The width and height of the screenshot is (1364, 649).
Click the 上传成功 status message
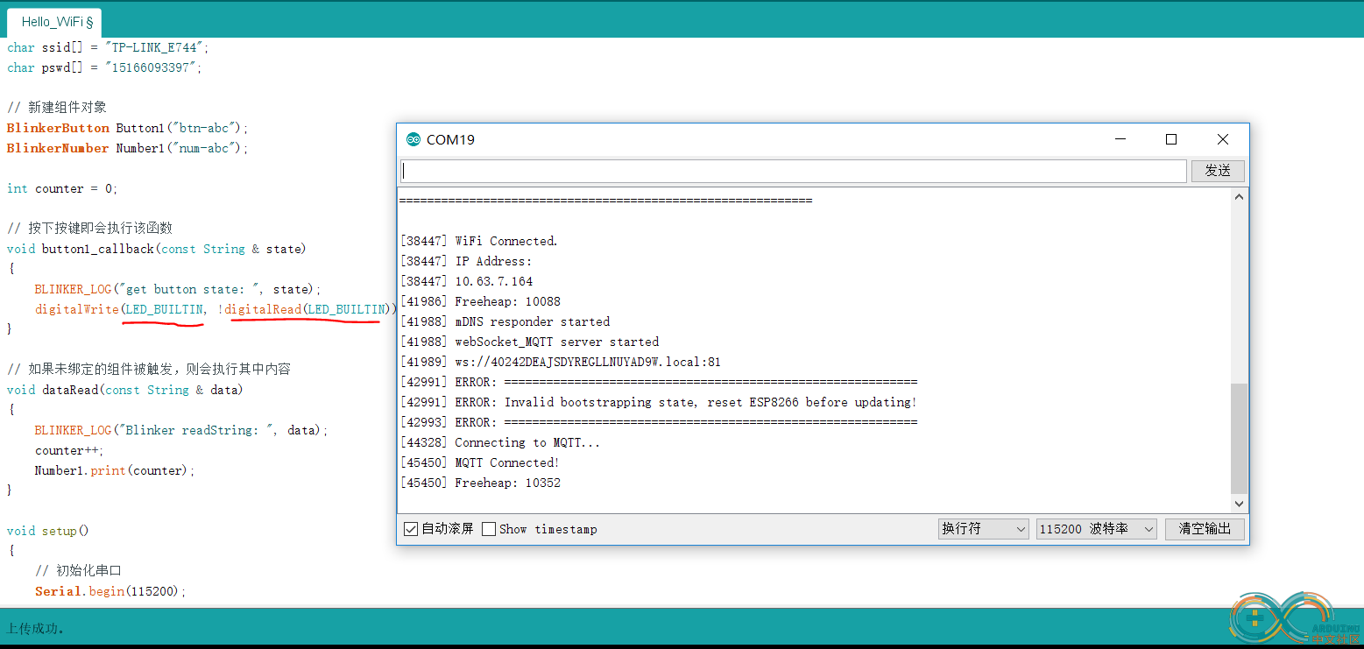(x=35, y=628)
